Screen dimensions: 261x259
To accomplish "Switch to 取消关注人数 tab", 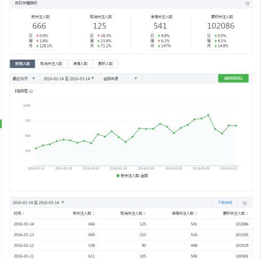I will pos(51,64).
